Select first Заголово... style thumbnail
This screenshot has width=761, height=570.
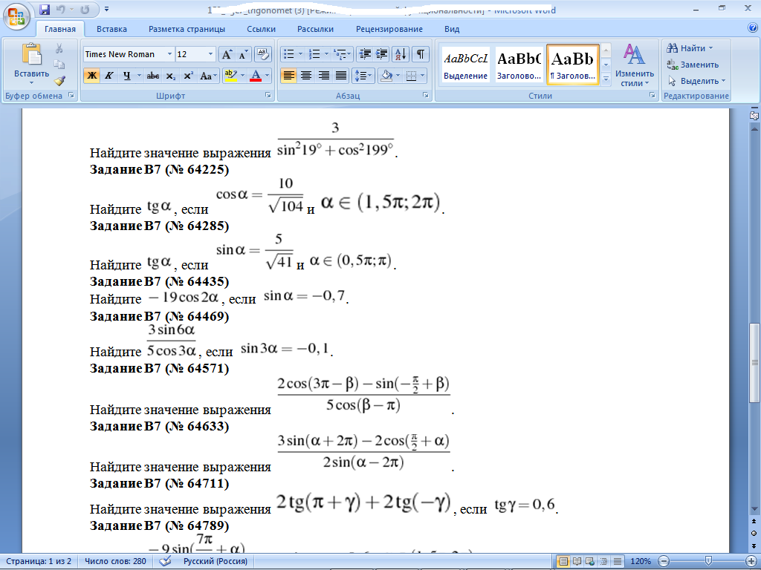(x=518, y=65)
